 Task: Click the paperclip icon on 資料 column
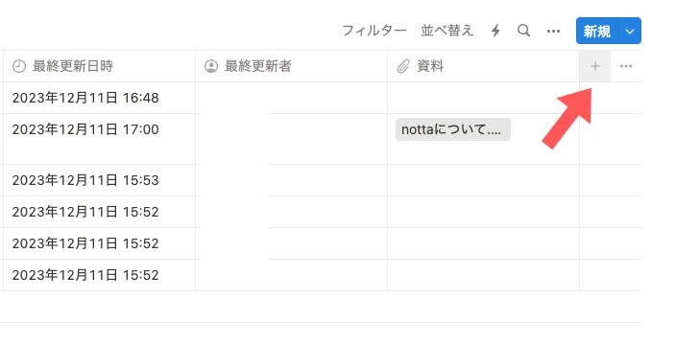[402, 66]
